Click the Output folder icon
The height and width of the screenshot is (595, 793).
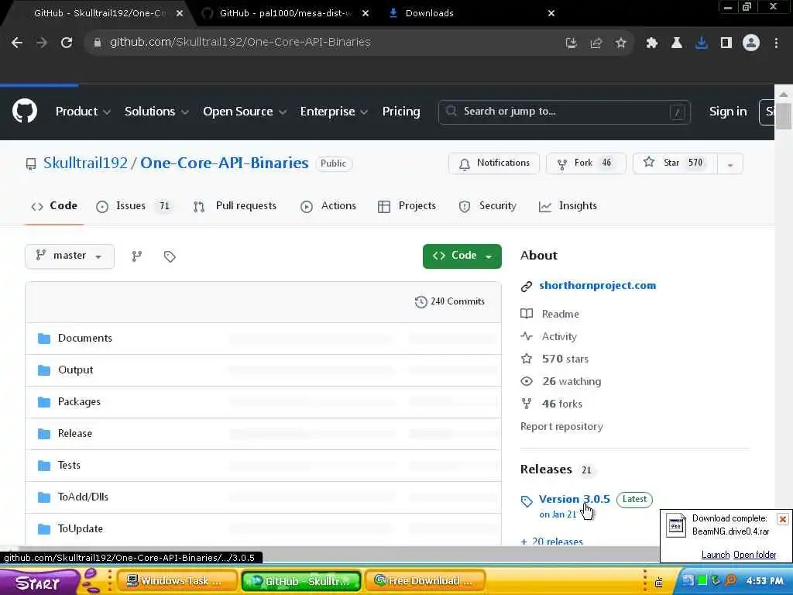[x=44, y=370]
